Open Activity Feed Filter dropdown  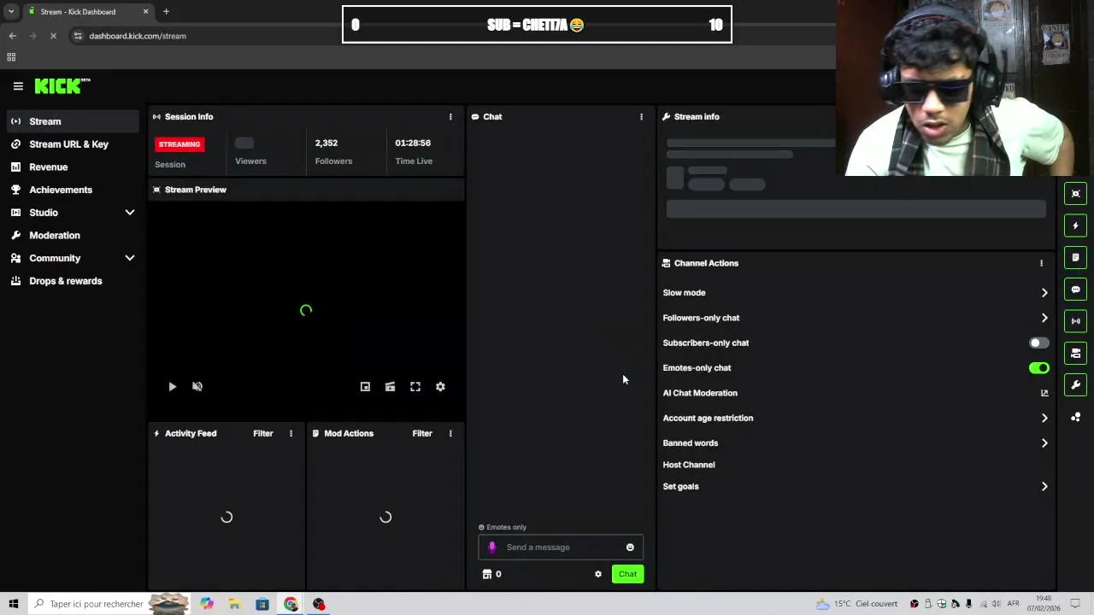pyautogui.click(x=262, y=433)
